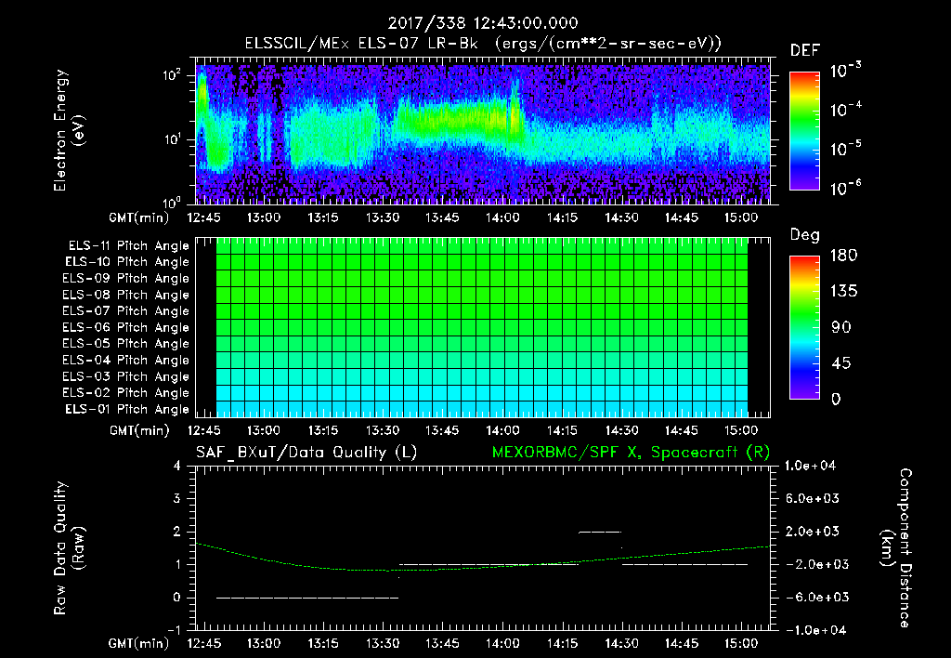
Task: Click the 90 tick on Deg scale
Action: point(841,328)
